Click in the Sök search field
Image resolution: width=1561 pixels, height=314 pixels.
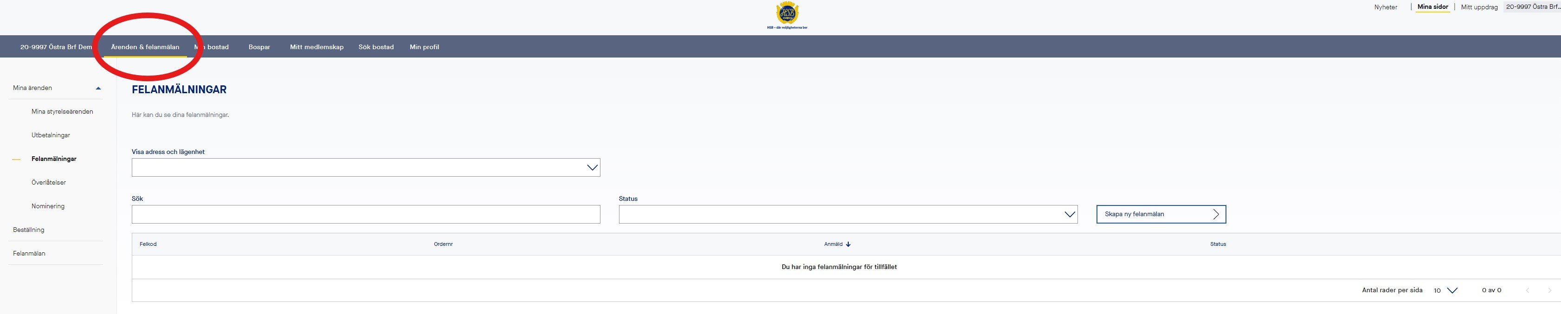pos(365,215)
